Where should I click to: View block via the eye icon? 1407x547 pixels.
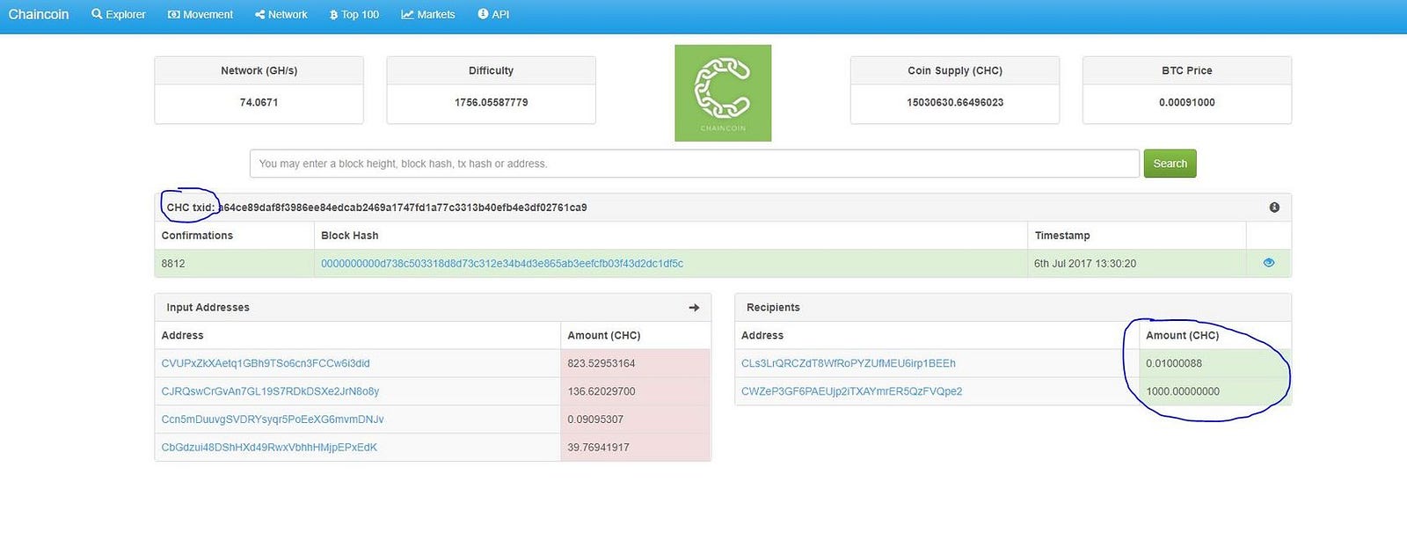(1269, 262)
